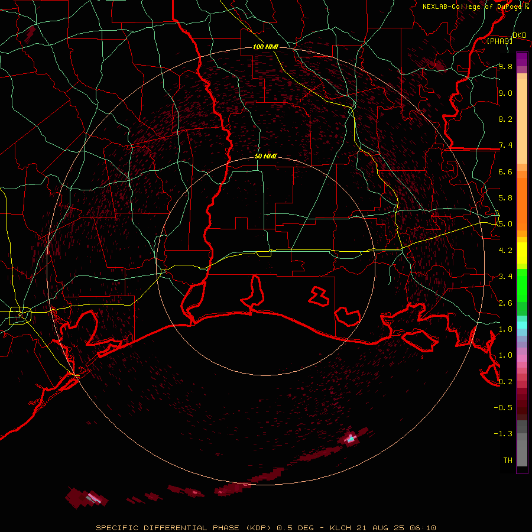Pick the cyan segment of the color bar

click(x=522, y=325)
